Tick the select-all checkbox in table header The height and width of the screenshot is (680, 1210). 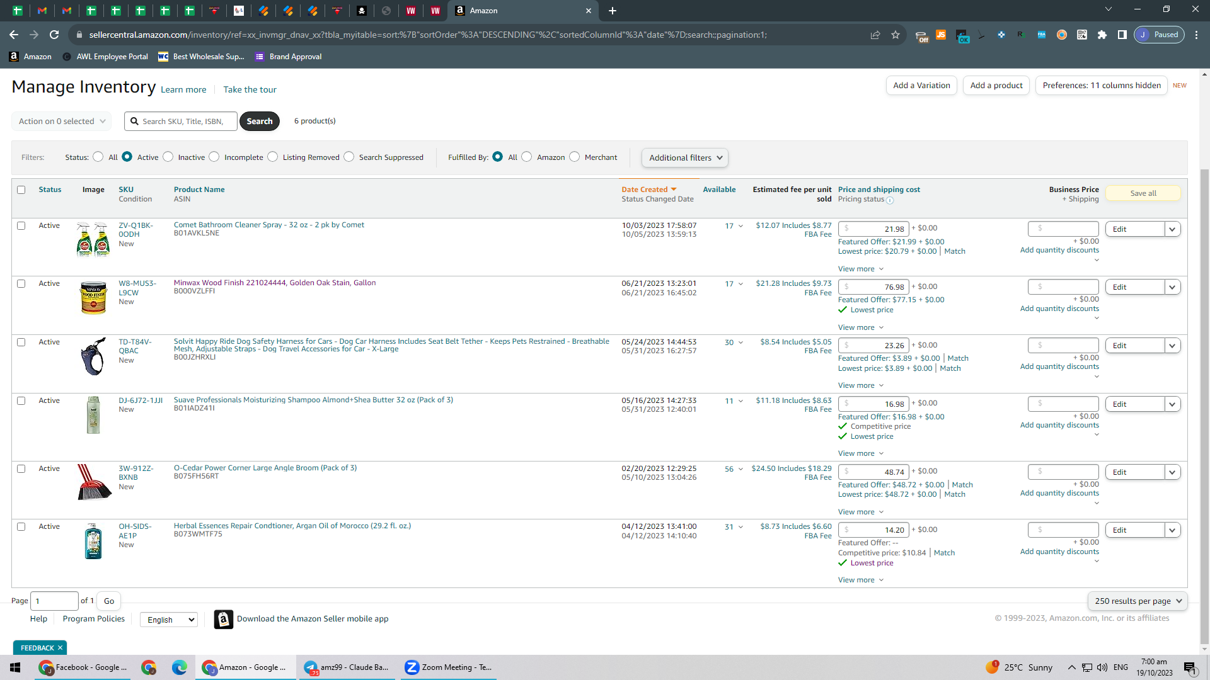pyautogui.click(x=21, y=190)
